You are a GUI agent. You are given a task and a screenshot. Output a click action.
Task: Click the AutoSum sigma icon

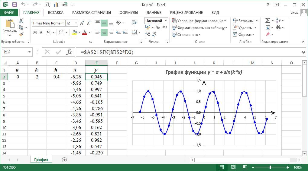pyautogui.click(x=267, y=21)
